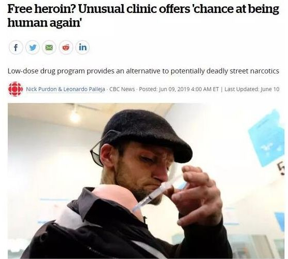Share article via Facebook icon

point(16,47)
